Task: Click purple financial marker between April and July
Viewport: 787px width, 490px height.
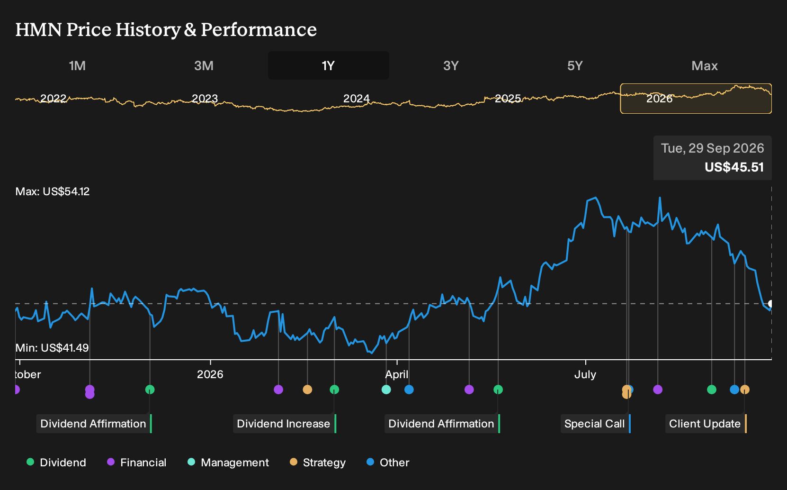Action: (469, 390)
